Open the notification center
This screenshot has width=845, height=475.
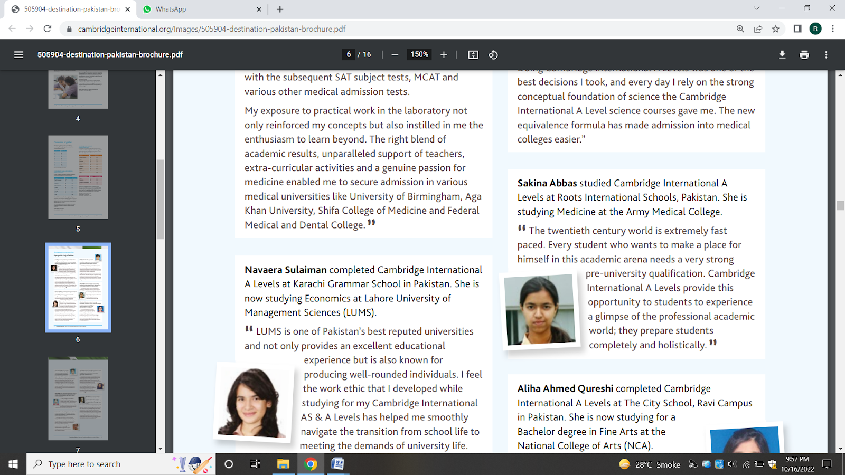827,464
